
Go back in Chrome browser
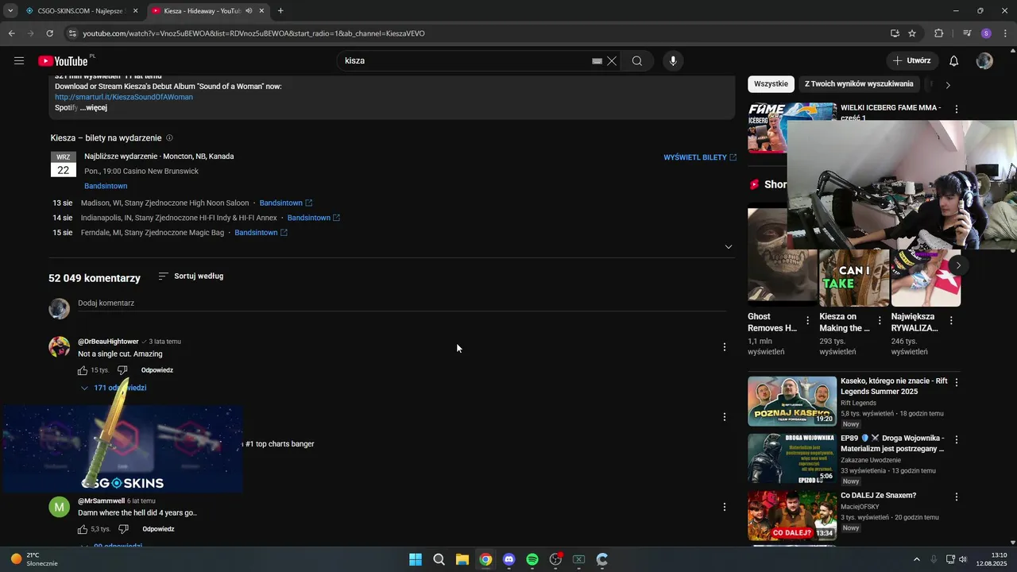click(11, 33)
